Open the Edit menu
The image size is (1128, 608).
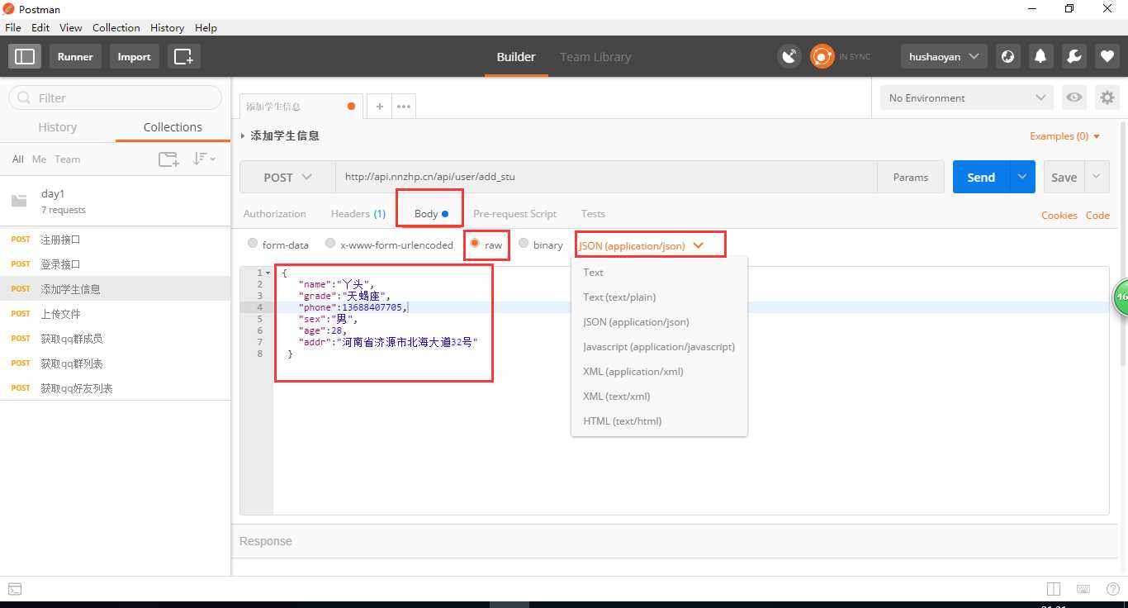point(40,27)
